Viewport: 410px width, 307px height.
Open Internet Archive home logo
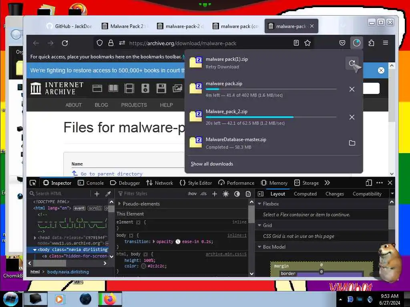(x=57, y=88)
